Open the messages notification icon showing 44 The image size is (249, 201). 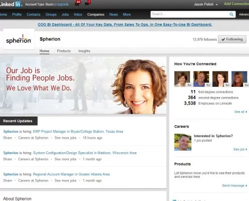pyautogui.click(x=77, y=3)
